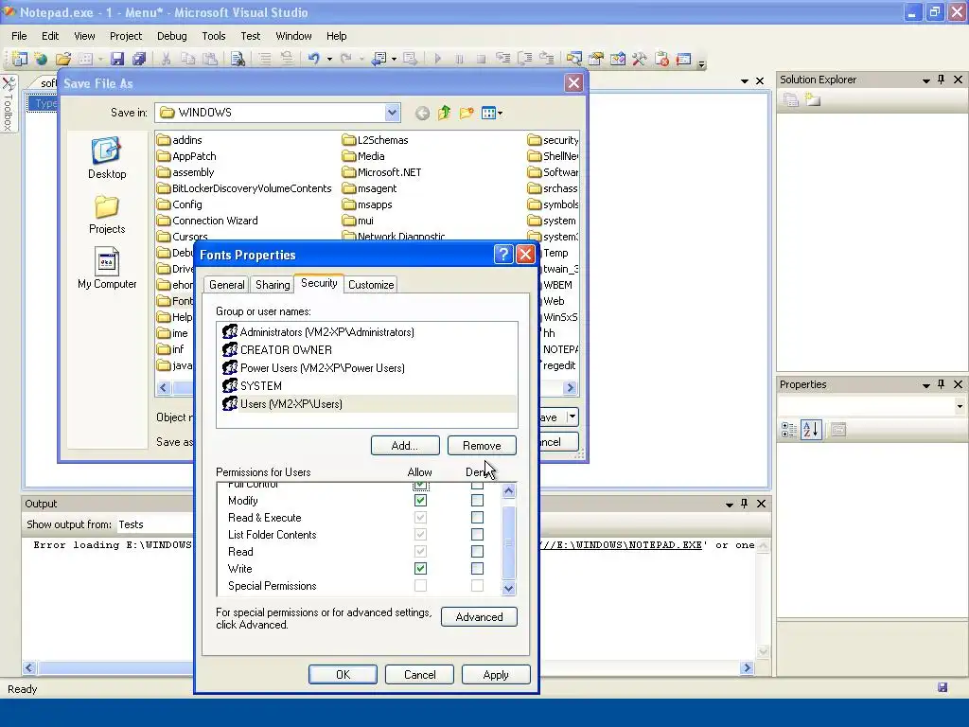Create new folder in Save File As dialog

coord(467,114)
